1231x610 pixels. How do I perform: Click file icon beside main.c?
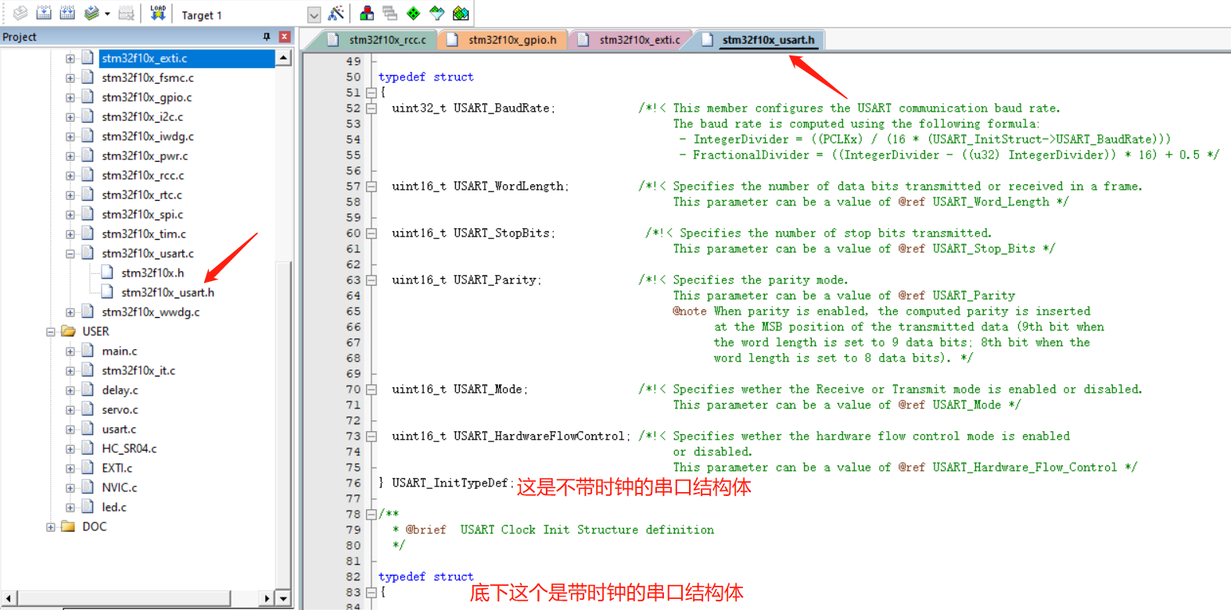pos(88,351)
